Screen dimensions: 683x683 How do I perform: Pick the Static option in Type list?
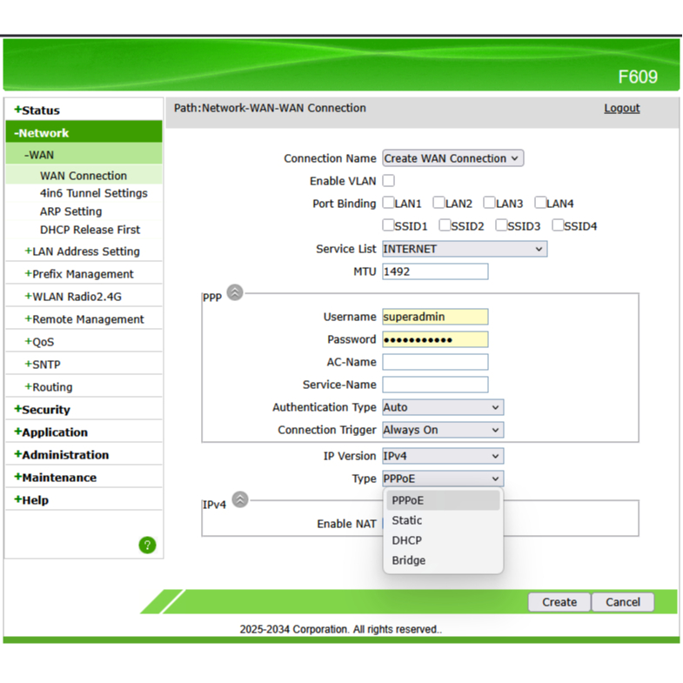(x=406, y=520)
